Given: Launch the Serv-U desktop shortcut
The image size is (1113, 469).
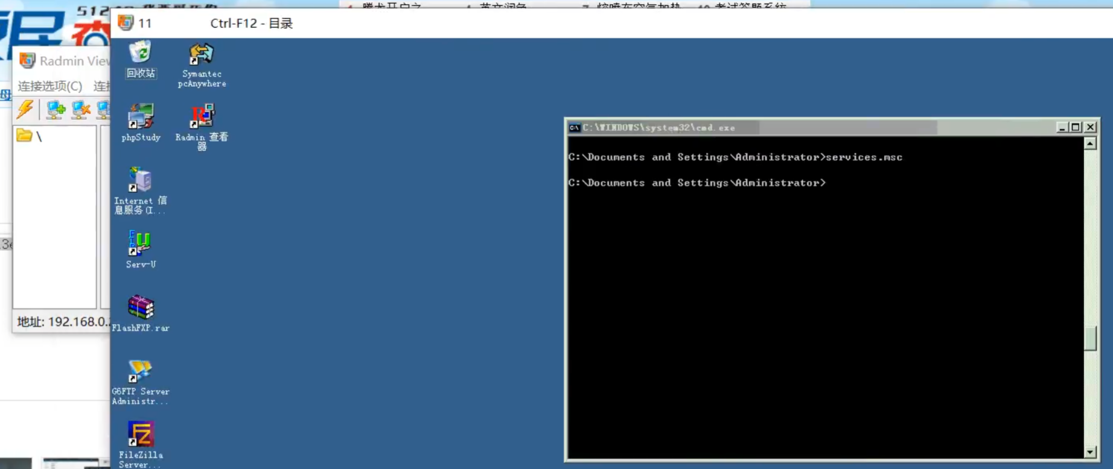Looking at the screenshot, I should click(x=140, y=244).
